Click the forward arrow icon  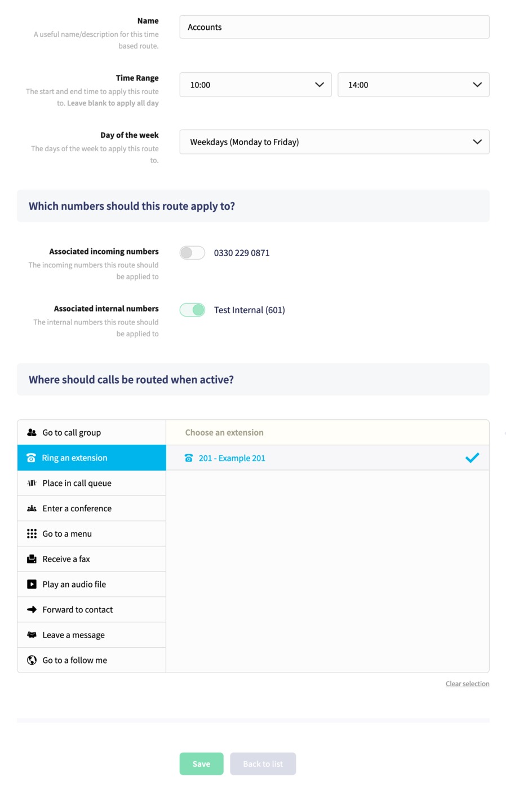(x=32, y=609)
